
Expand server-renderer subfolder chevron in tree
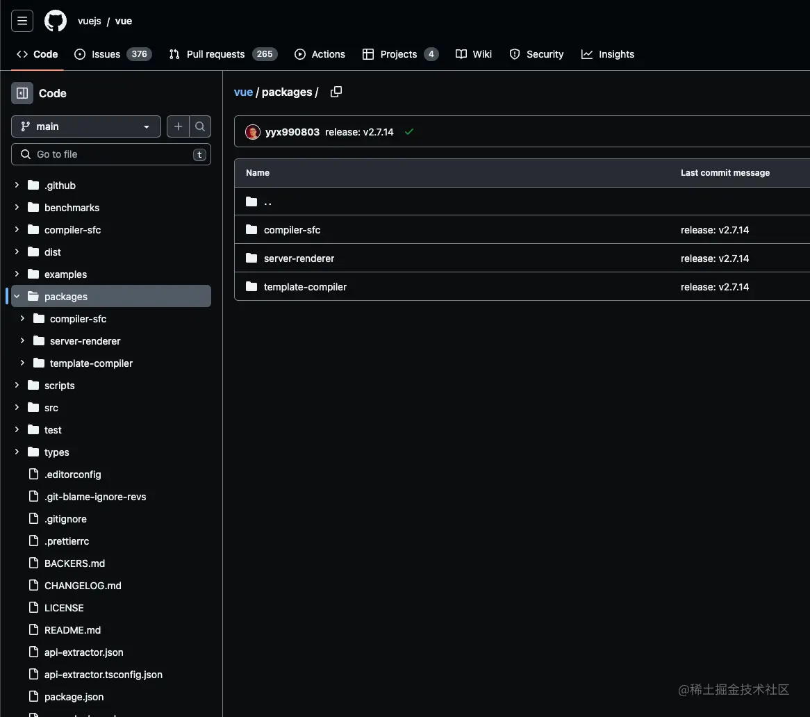[22, 340]
